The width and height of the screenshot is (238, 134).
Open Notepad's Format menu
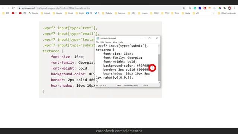[x=108, y=42]
